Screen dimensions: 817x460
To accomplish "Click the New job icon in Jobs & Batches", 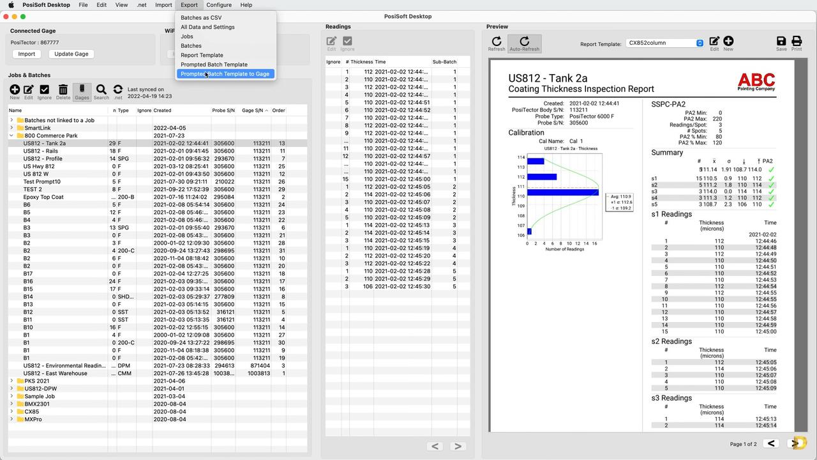I will point(14,91).
